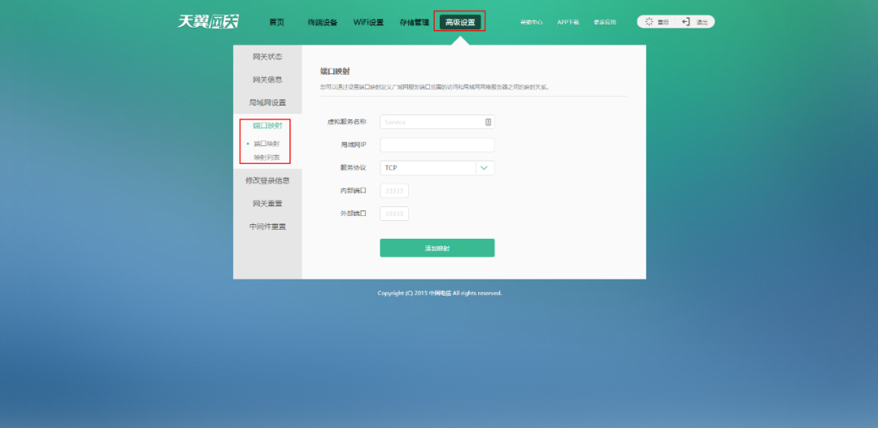Open the 高级设置 tab
This screenshot has width=878, height=428.
tap(460, 22)
